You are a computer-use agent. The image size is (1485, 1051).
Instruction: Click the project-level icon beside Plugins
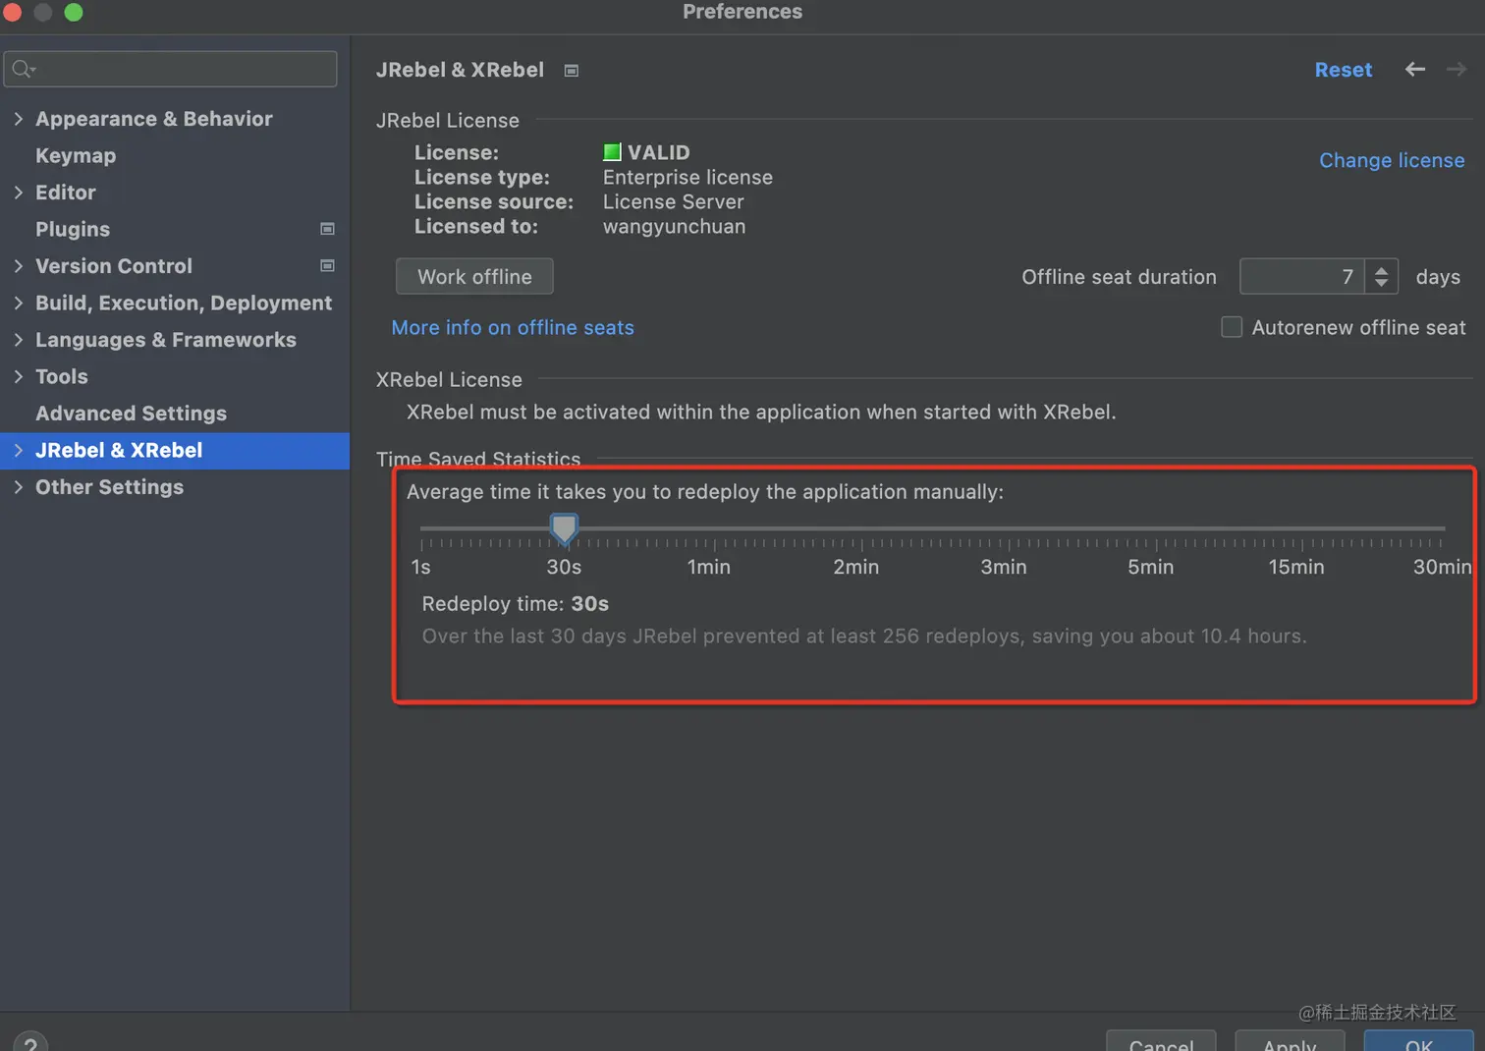328,229
